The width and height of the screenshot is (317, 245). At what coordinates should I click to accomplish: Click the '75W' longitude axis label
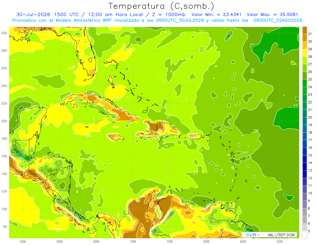pos(133,242)
